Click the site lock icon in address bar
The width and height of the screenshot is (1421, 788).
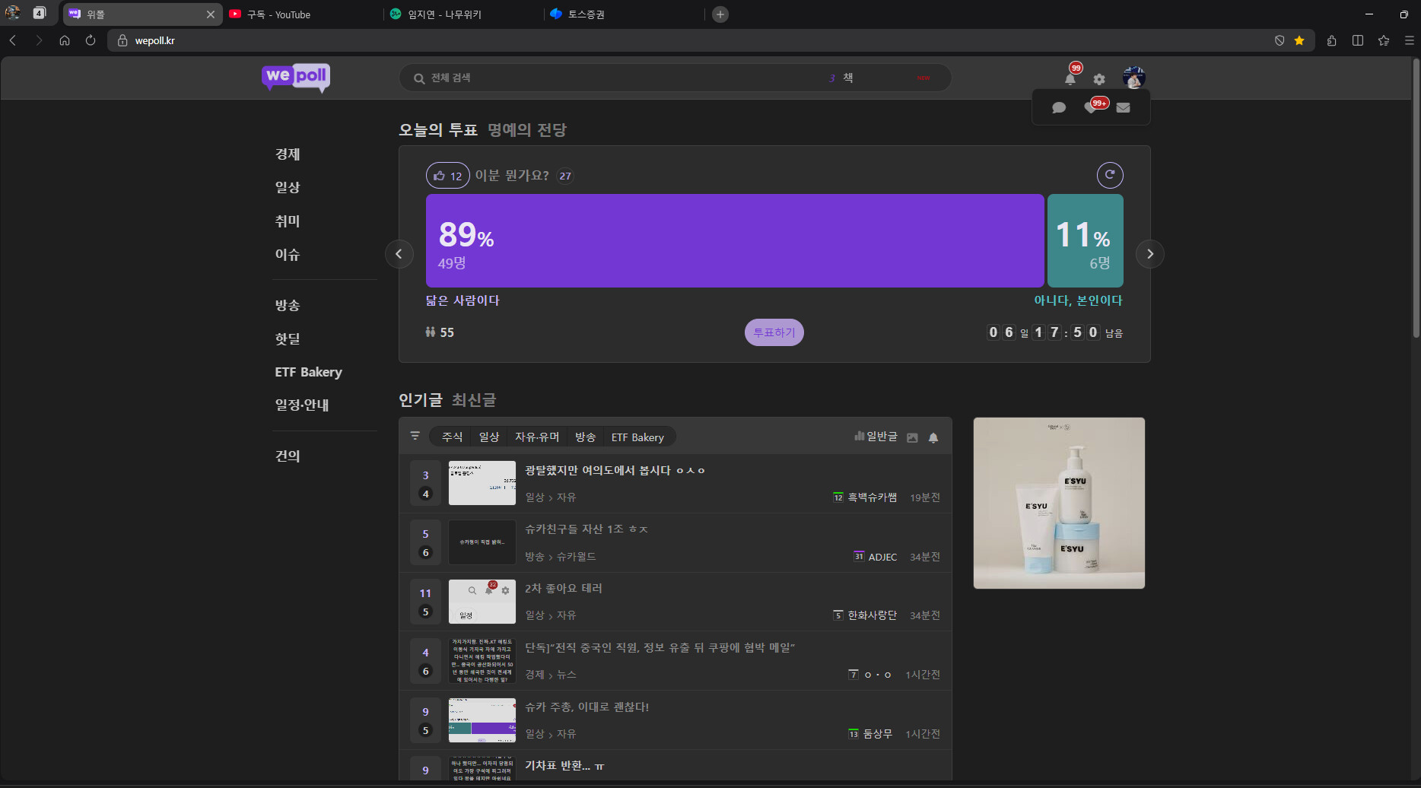pyautogui.click(x=122, y=40)
